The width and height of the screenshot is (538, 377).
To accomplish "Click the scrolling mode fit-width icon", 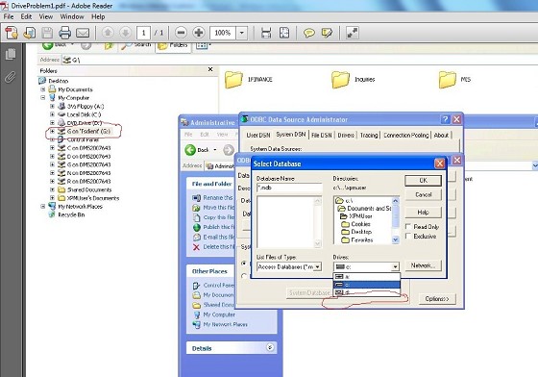I will click(x=266, y=33).
